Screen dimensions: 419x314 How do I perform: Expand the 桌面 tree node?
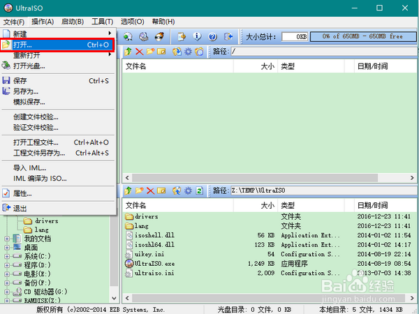point(7,248)
